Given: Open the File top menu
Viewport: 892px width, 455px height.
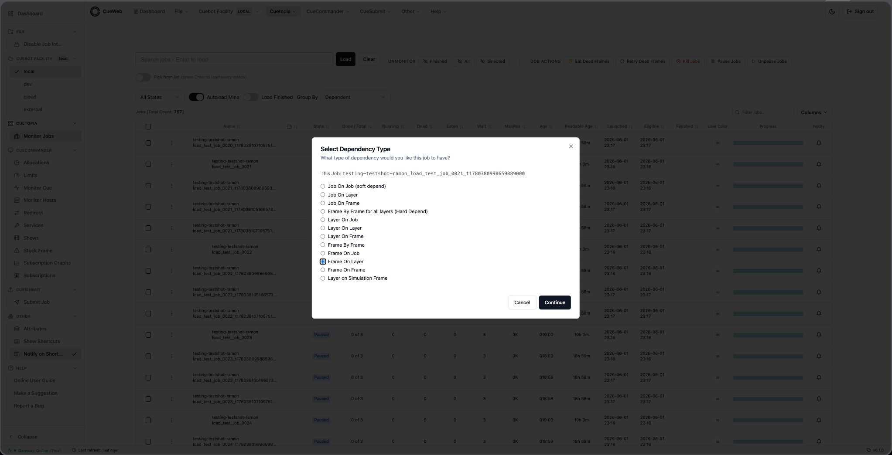Looking at the screenshot, I should click(181, 11).
